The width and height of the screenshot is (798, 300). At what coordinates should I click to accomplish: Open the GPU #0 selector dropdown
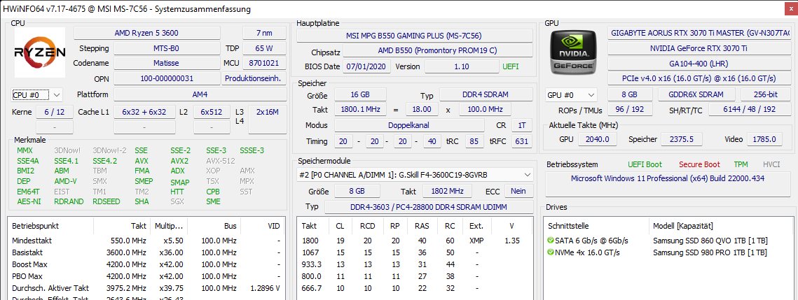click(x=572, y=95)
